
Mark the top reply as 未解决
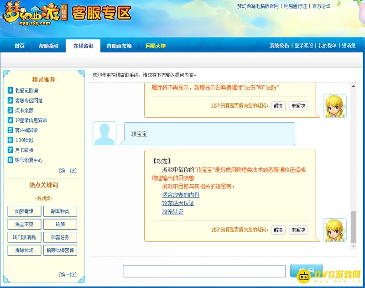tap(298, 106)
